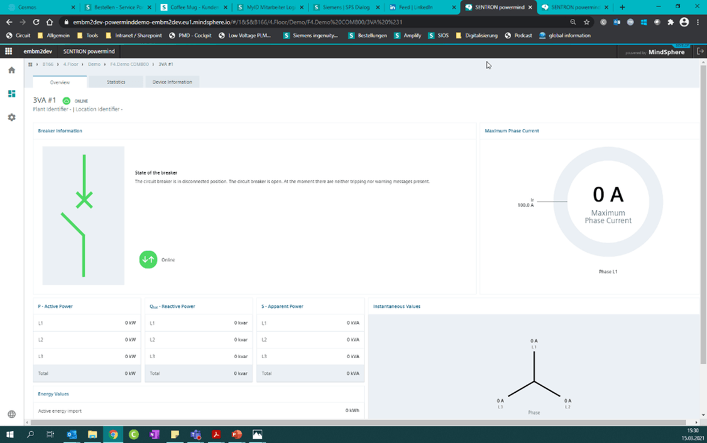The width and height of the screenshot is (707, 443).
Task: Open a new browser tab
Action: point(622,7)
